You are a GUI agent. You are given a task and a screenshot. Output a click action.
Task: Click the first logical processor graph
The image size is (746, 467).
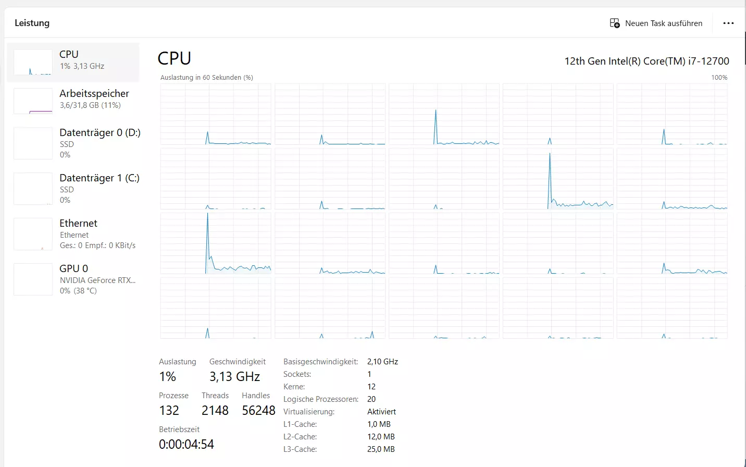coord(216,114)
